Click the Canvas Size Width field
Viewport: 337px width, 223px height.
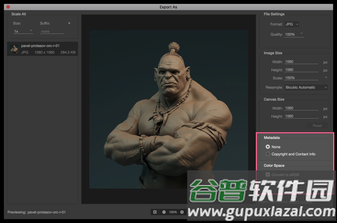(301, 108)
